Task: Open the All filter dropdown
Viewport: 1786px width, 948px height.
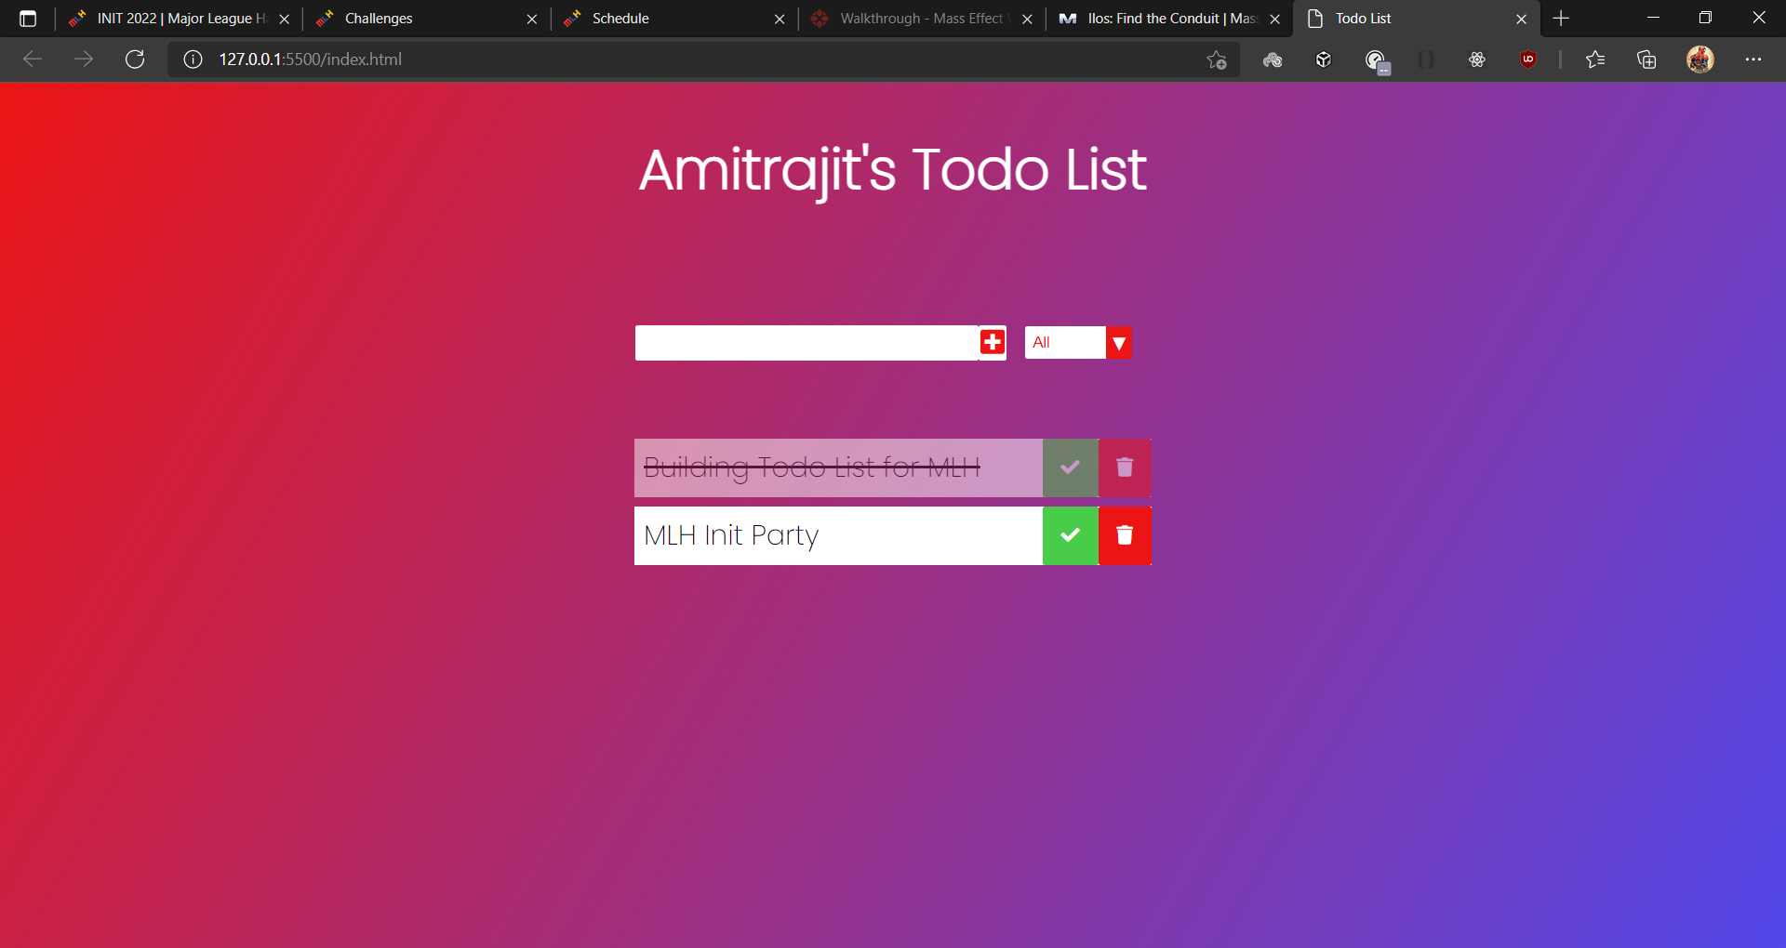Action: click(1078, 342)
